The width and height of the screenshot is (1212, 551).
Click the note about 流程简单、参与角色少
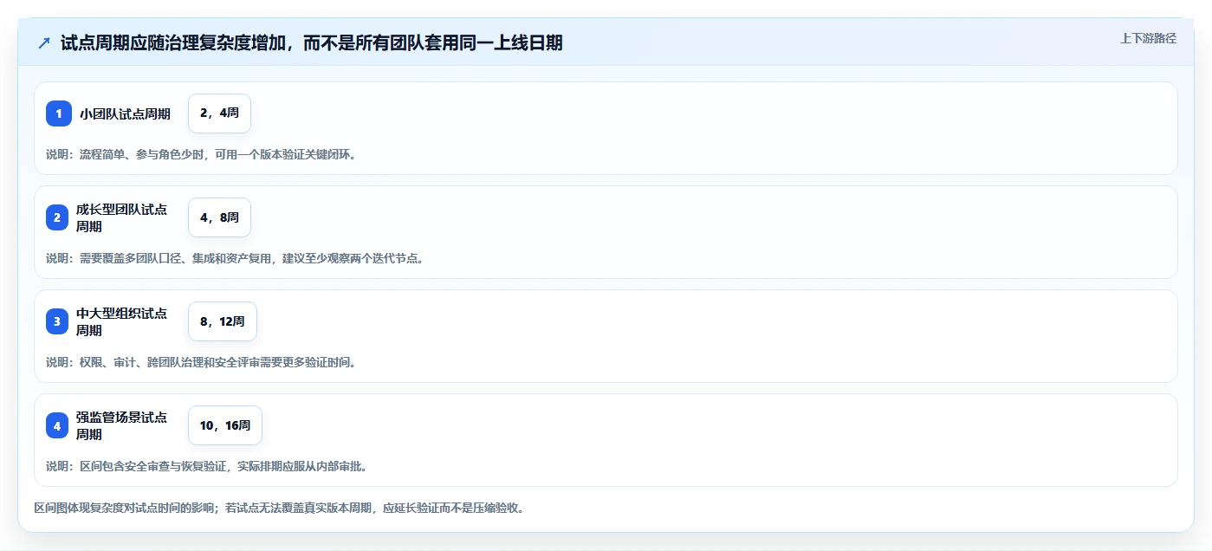click(x=201, y=154)
